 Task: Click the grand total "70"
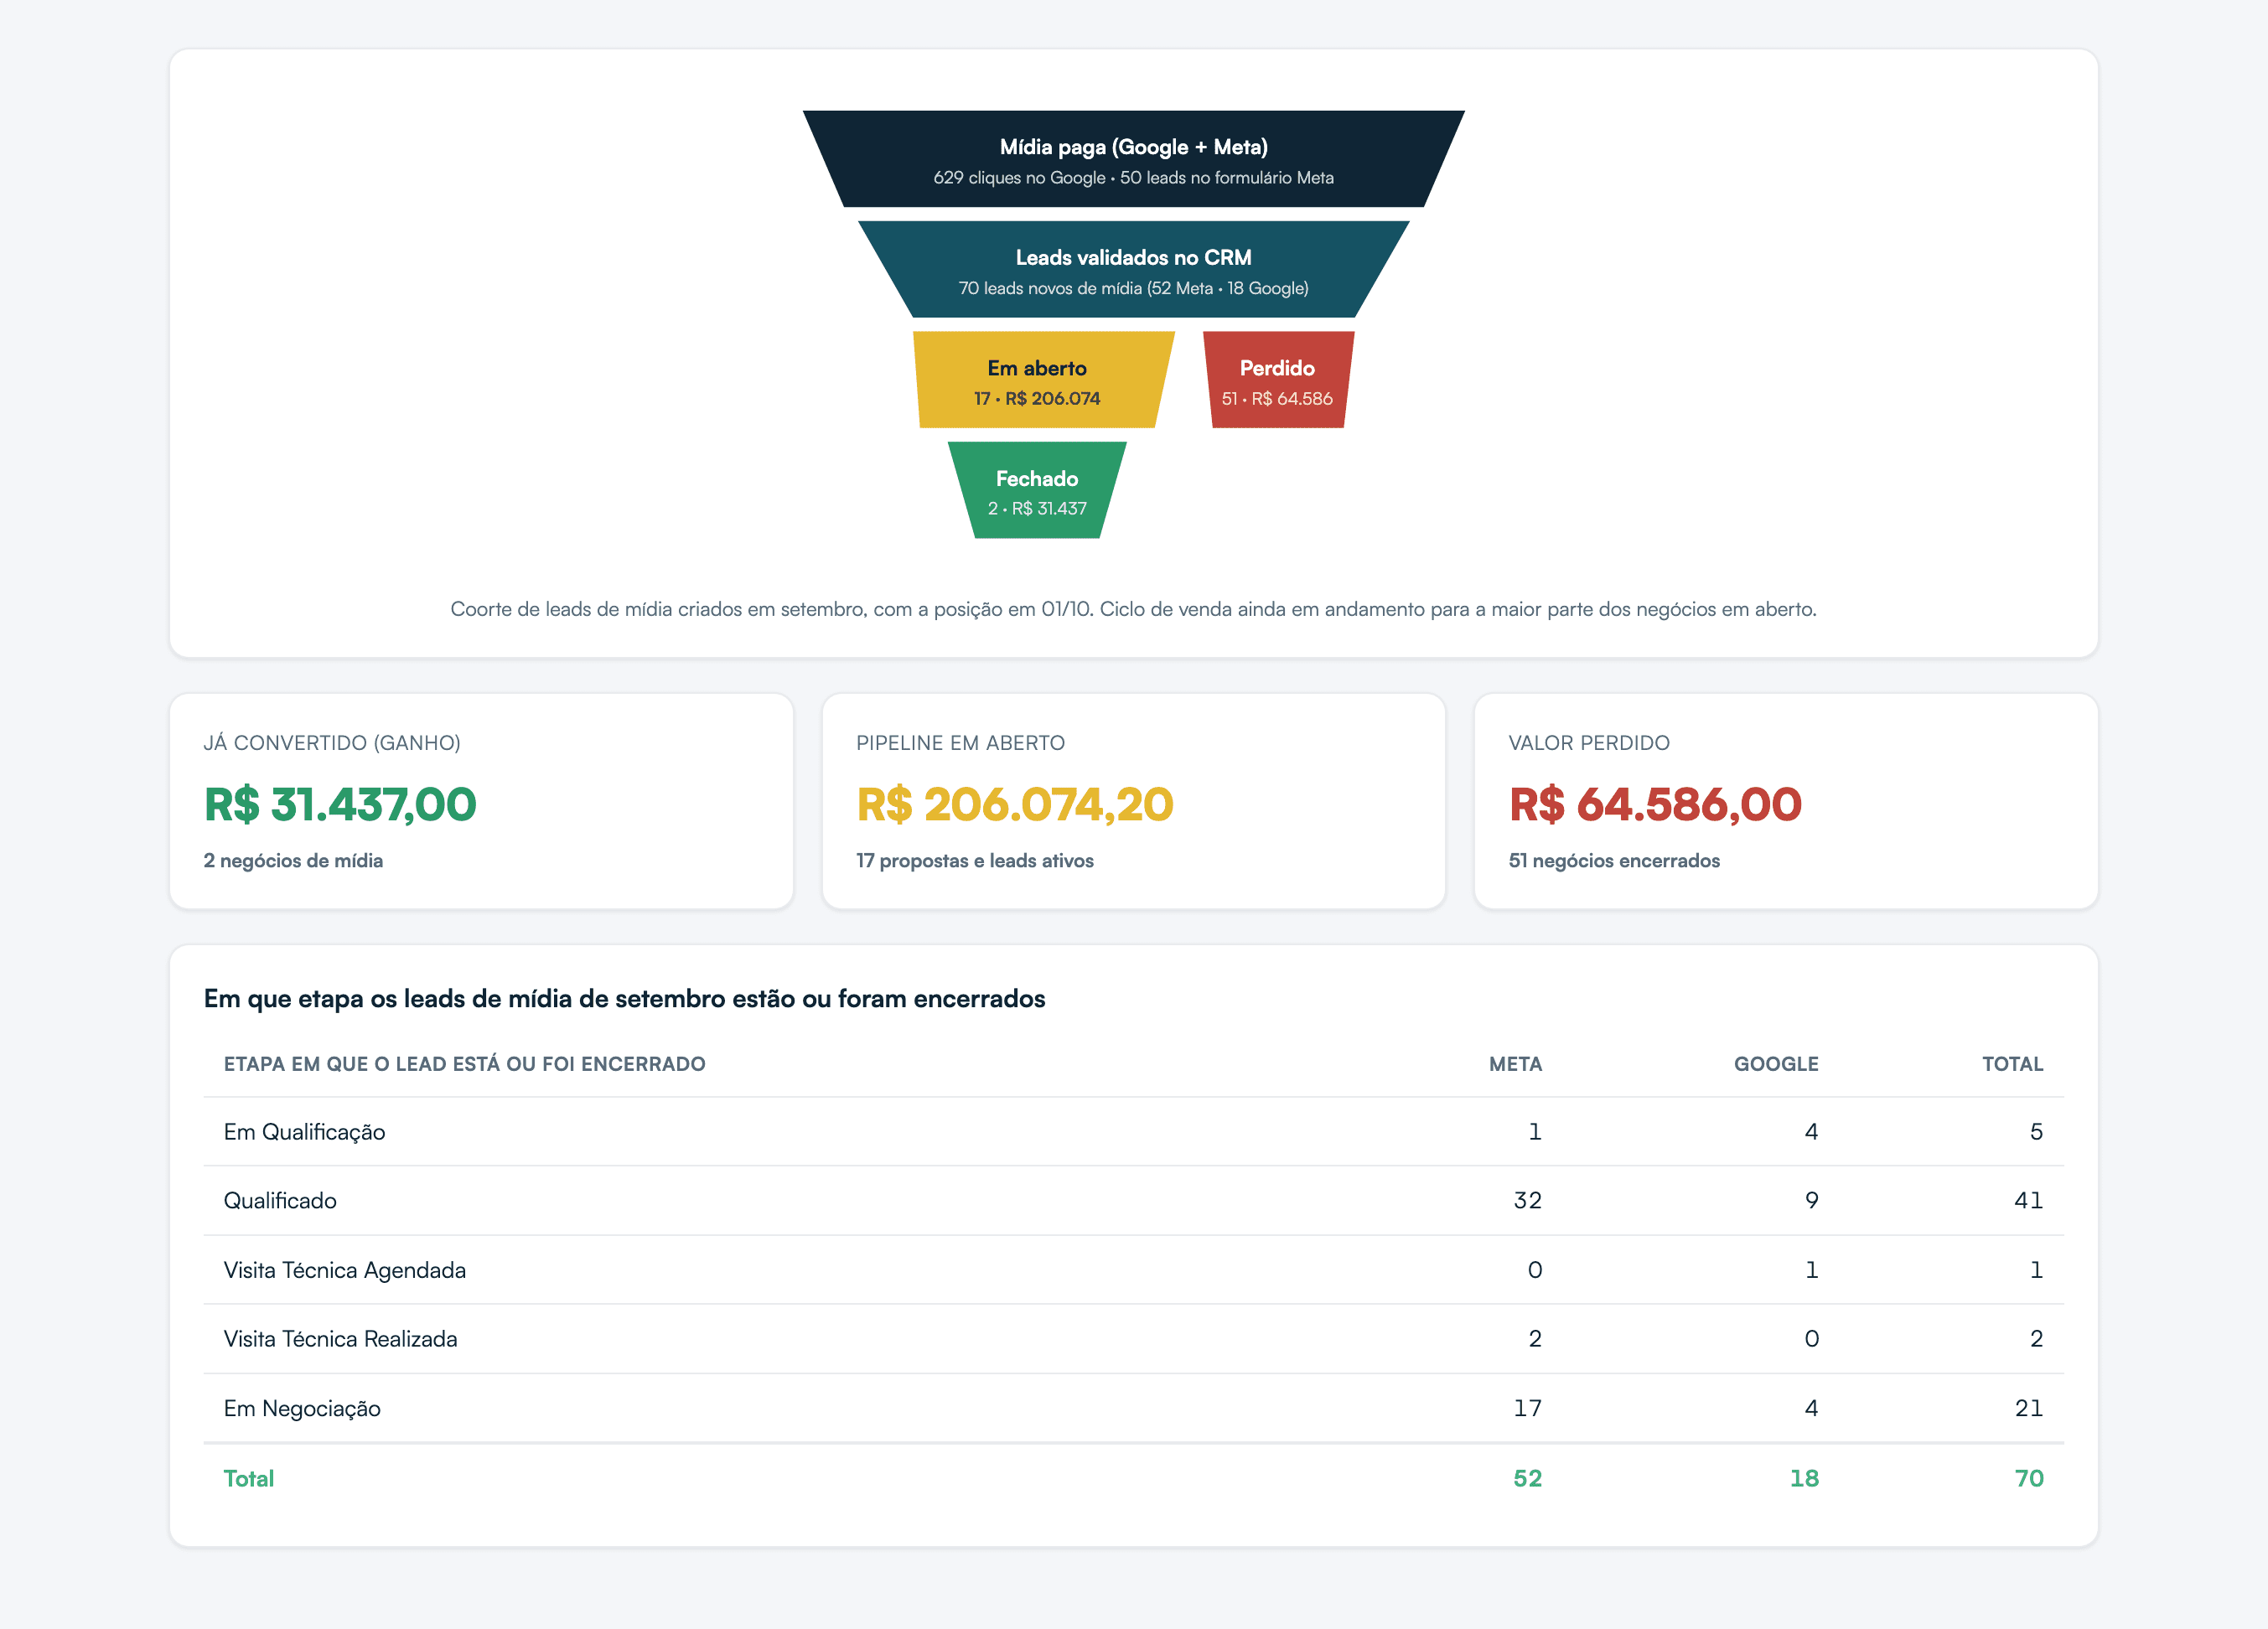tap(2028, 1478)
